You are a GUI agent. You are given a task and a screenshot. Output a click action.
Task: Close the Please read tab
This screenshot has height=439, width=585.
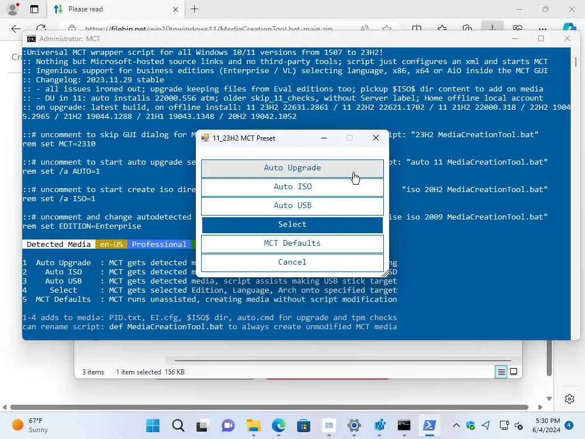tap(175, 9)
